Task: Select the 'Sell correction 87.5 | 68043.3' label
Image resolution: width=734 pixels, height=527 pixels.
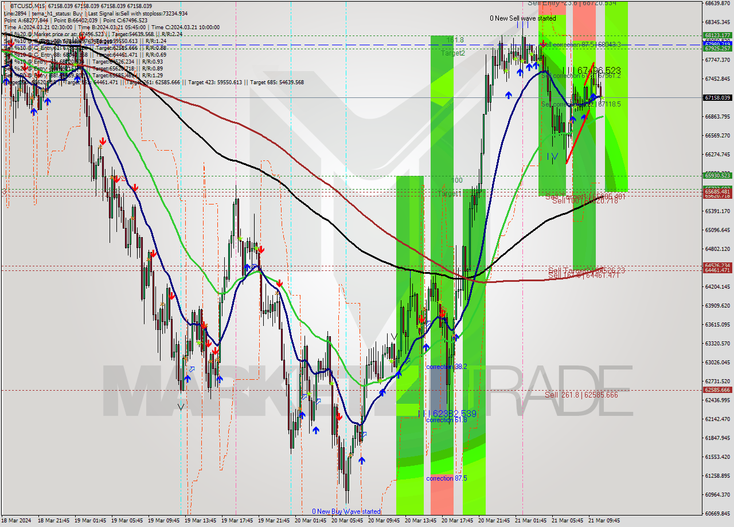Action: click(x=581, y=45)
